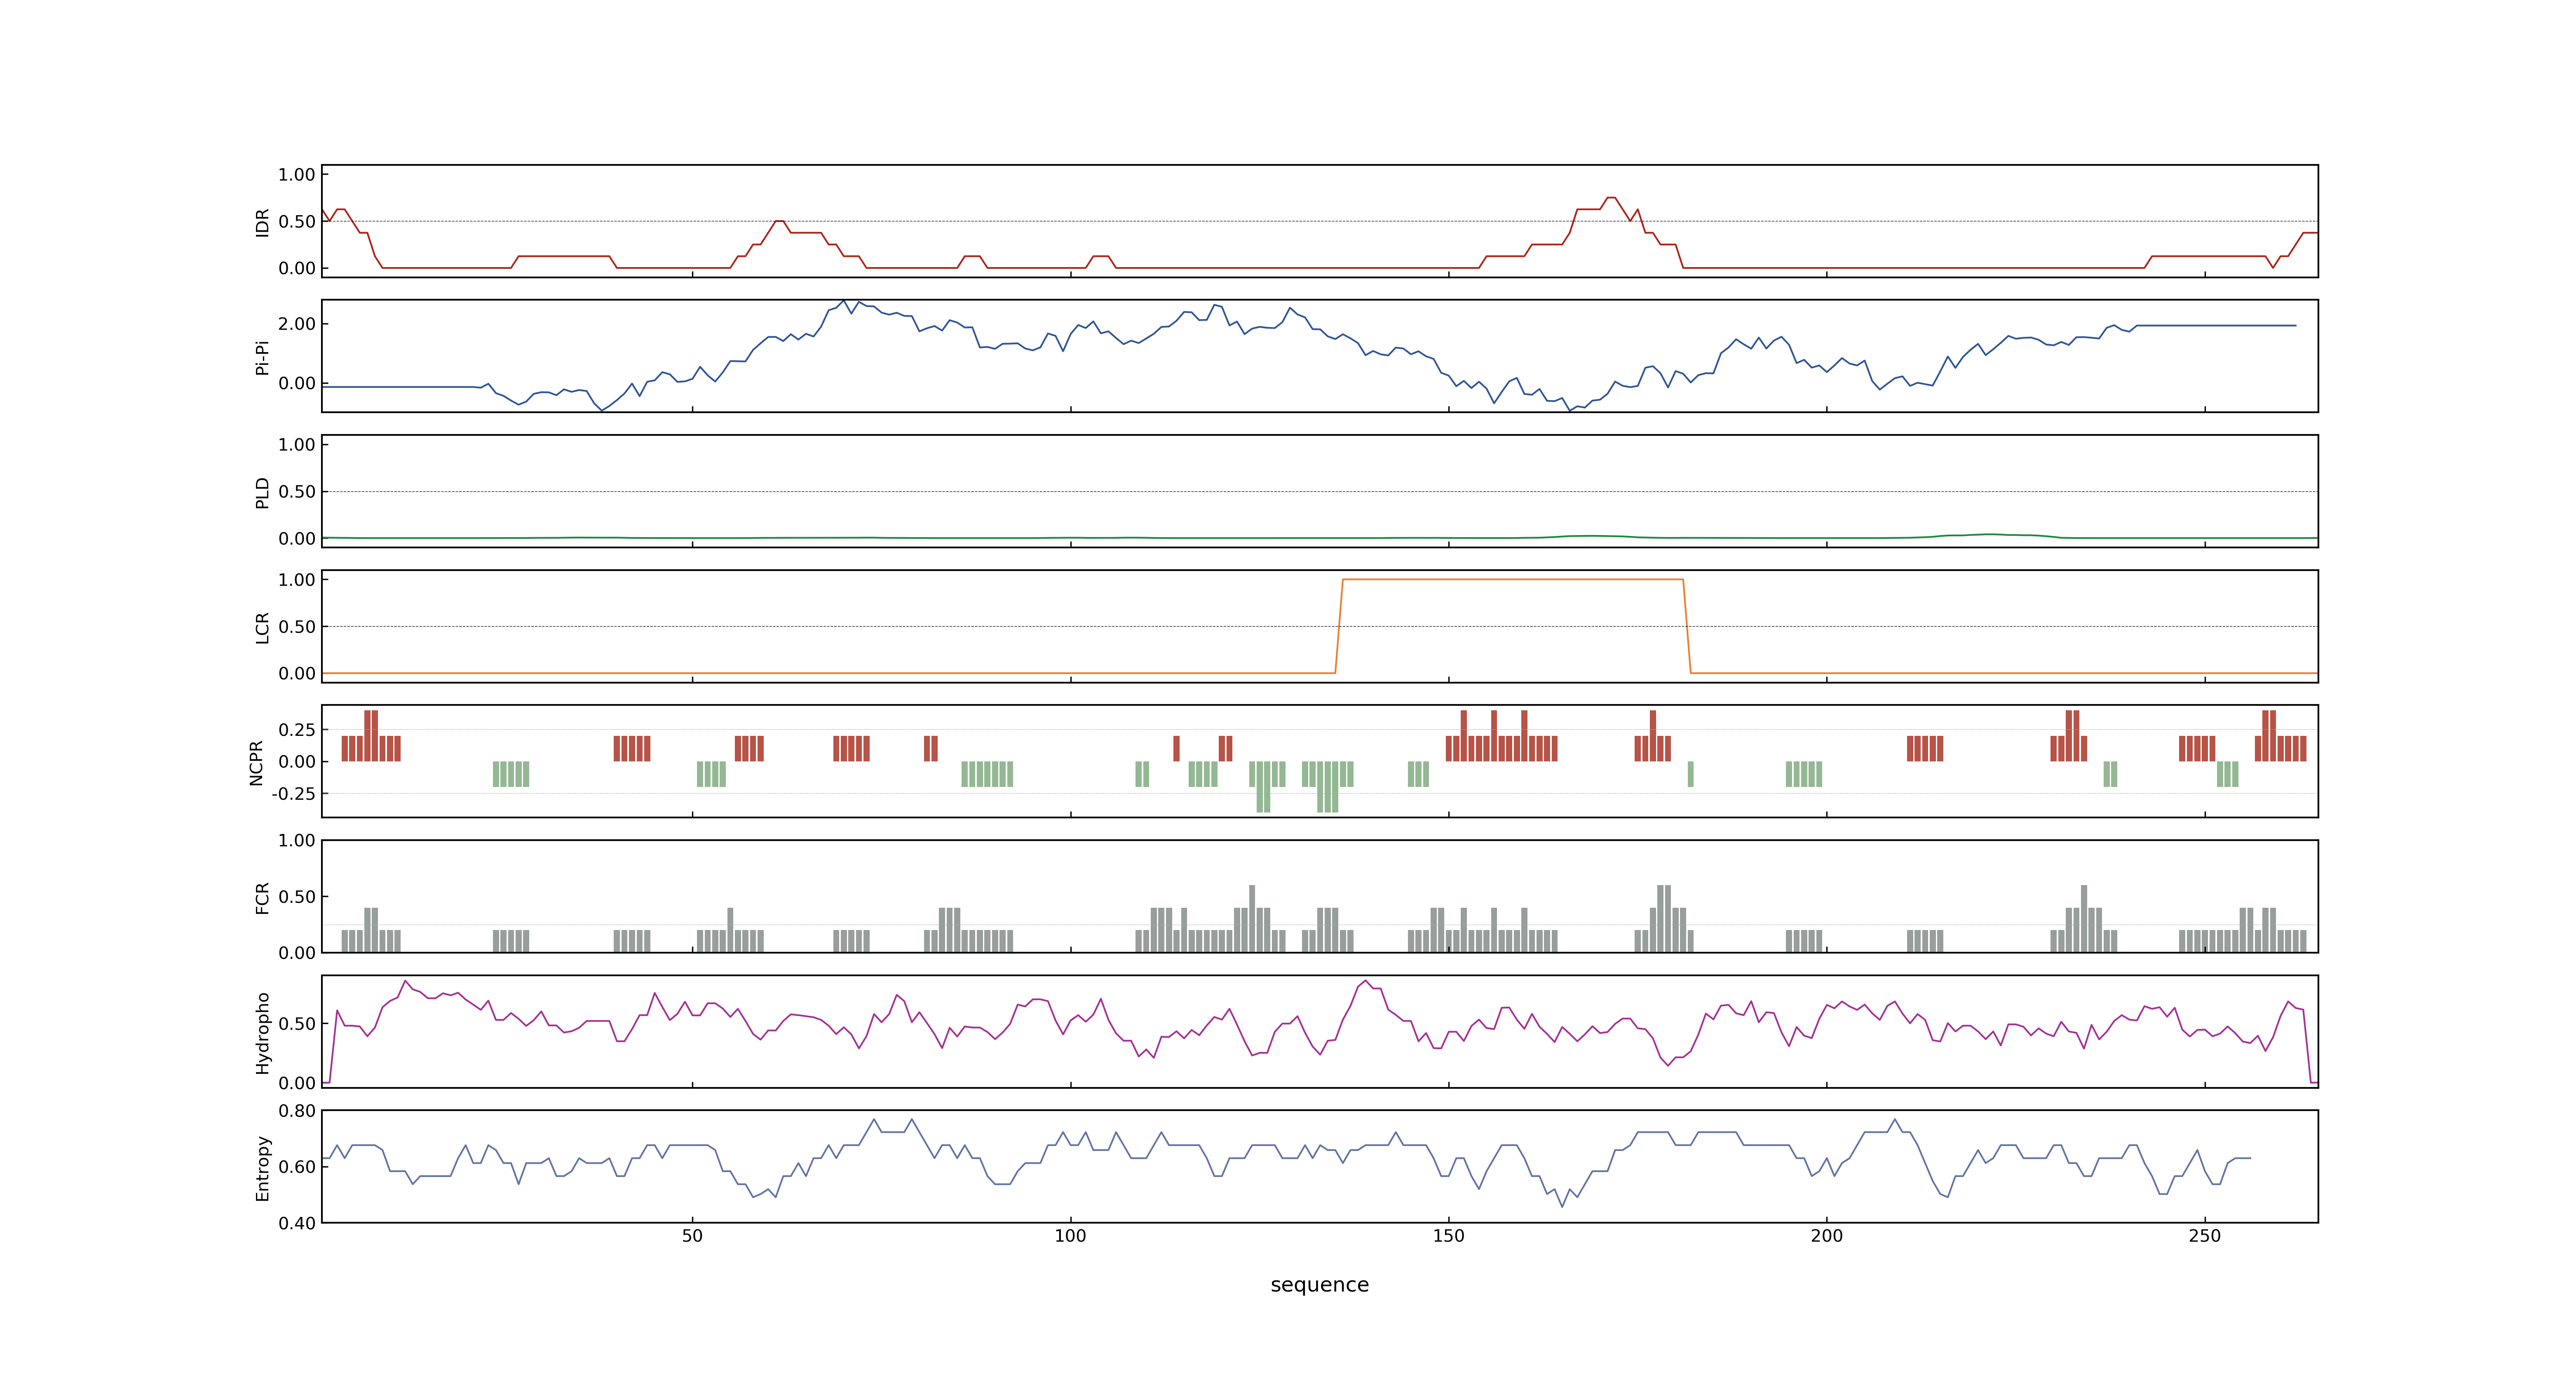The height and width of the screenshot is (1374, 2576).
Task: Click the 0.00 tick of the PLD panel
Action: [x=297, y=538]
